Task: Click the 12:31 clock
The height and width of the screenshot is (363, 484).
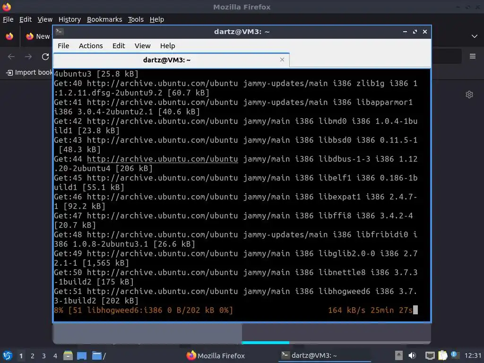Action: click(x=473, y=355)
